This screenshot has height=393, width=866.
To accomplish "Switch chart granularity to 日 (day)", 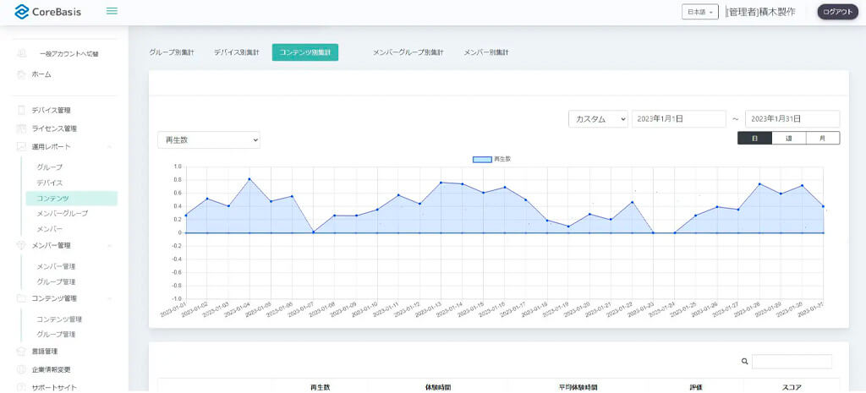I will point(754,138).
